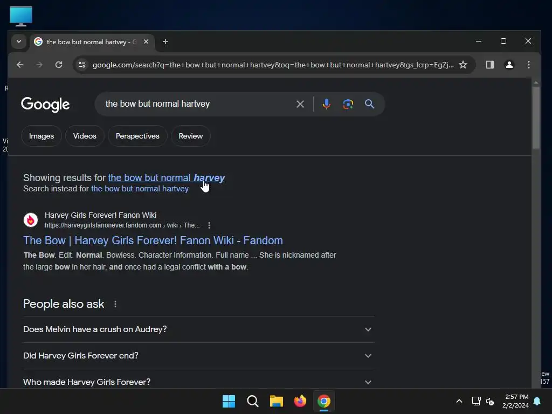Open The Bow Harvey Girls Forever Fanon Wiki result

click(153, 240)
